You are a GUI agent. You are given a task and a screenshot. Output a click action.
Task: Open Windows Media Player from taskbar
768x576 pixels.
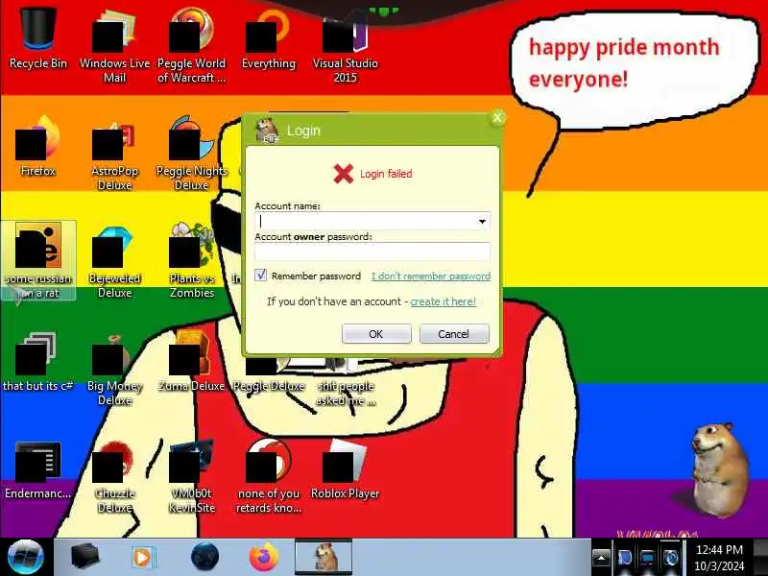(143, 558)
